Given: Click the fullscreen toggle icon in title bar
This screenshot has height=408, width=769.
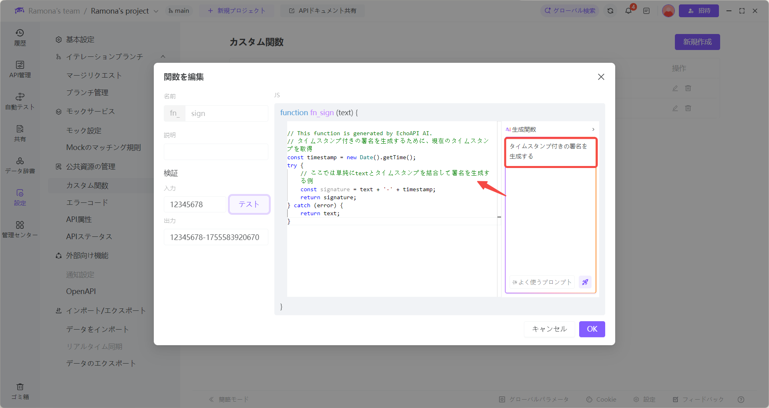Looking at the screenshot, I should pyautogui.click(x=742, y=11).
